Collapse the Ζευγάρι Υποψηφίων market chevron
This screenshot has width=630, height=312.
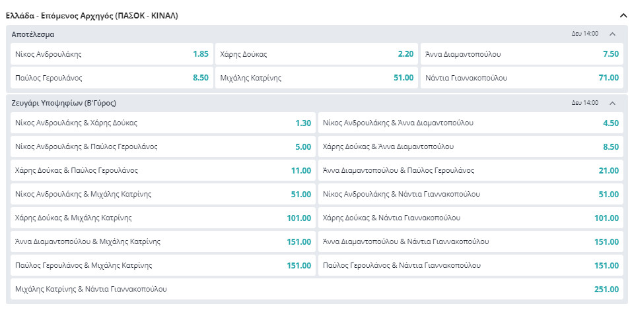point(612,103)
